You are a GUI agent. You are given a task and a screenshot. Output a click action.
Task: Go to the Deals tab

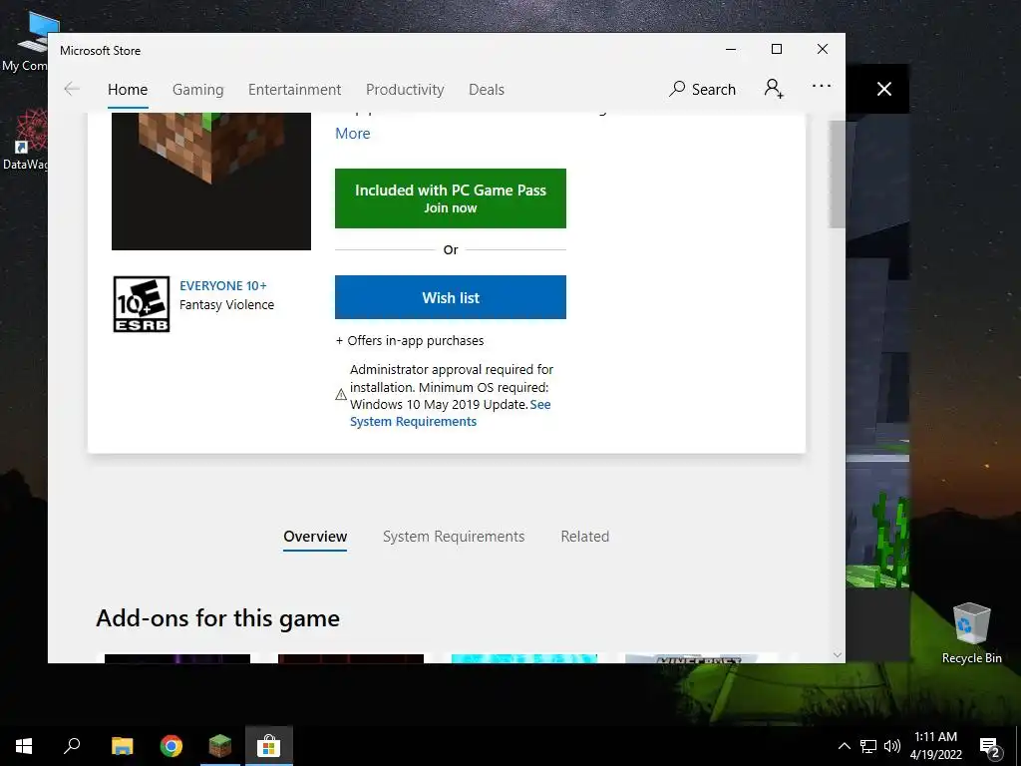click(487, 89)
